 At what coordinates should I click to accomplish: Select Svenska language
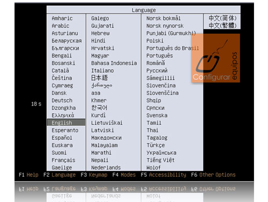(157, 115)
